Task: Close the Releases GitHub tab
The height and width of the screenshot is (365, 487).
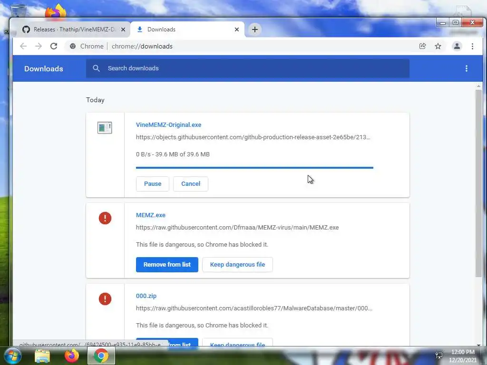Action: click(x=123, y=29)
